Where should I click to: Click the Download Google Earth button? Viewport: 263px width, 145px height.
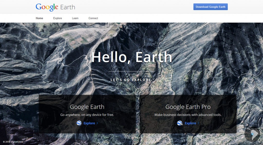click(211, 7)
